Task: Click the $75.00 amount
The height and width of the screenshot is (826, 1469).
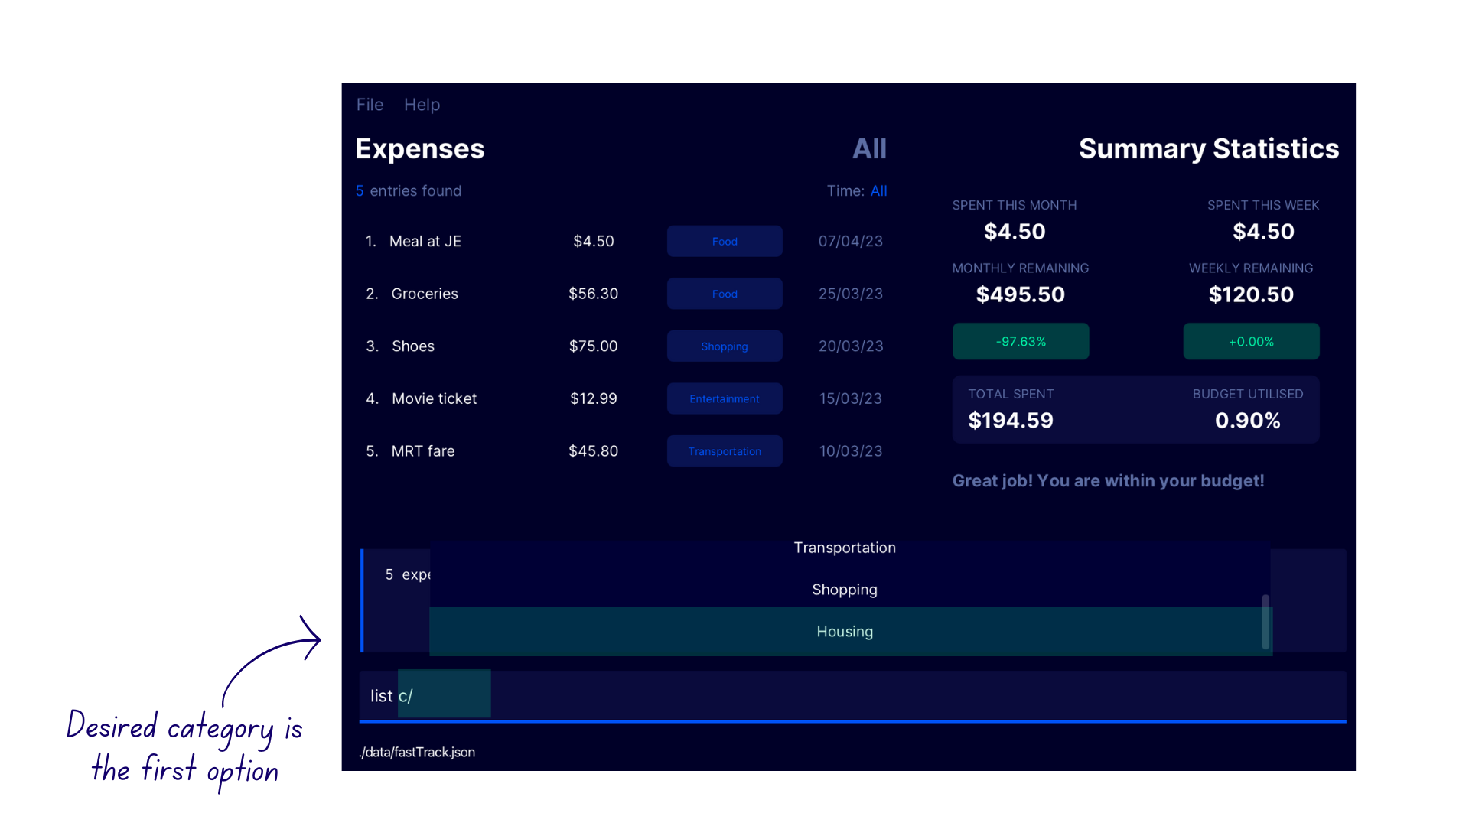Action: [x=593, y=346]
